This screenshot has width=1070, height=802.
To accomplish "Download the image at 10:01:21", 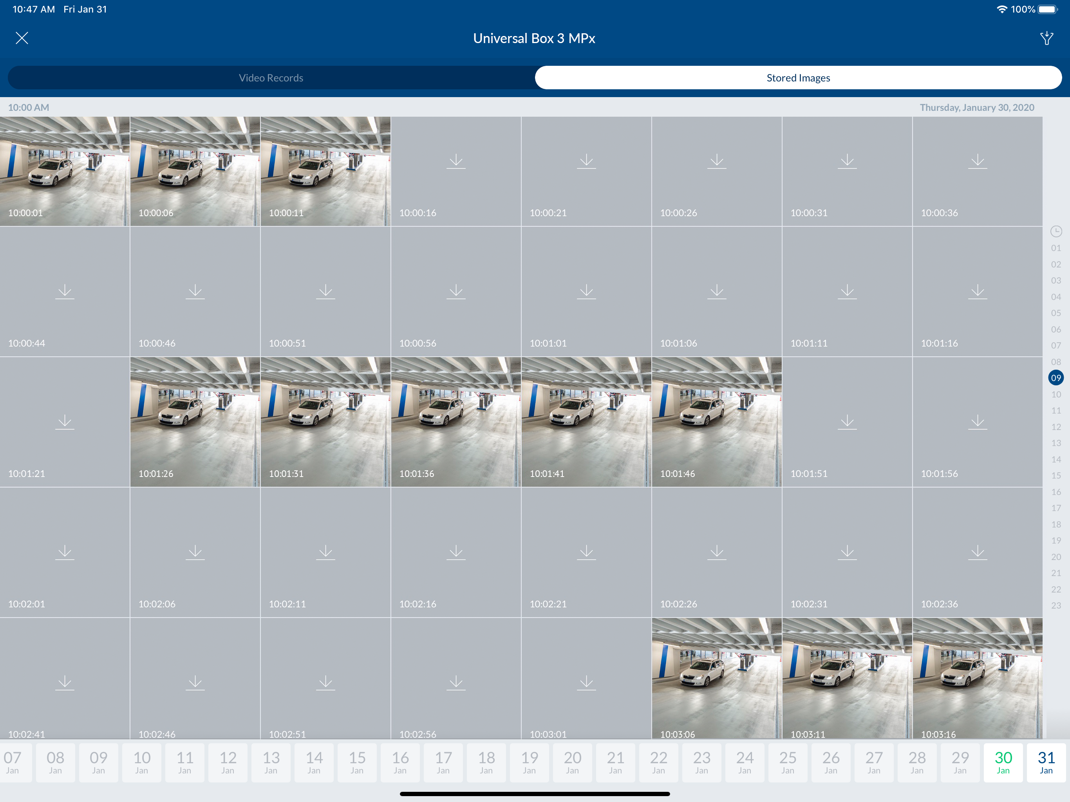I will (x=65, y=422).
